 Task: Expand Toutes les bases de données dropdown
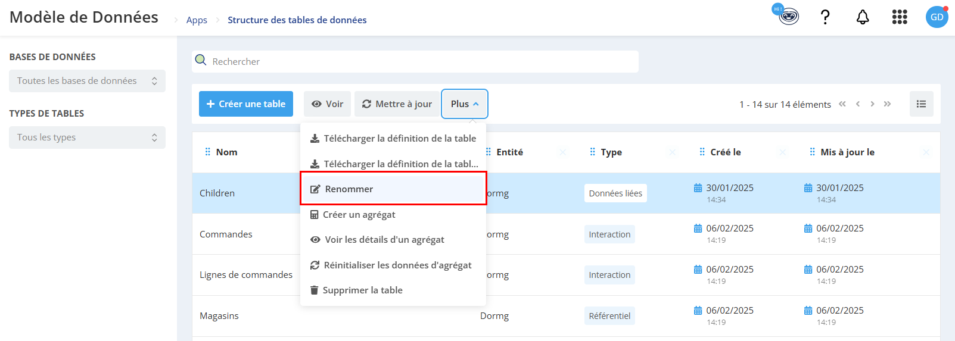87,81
